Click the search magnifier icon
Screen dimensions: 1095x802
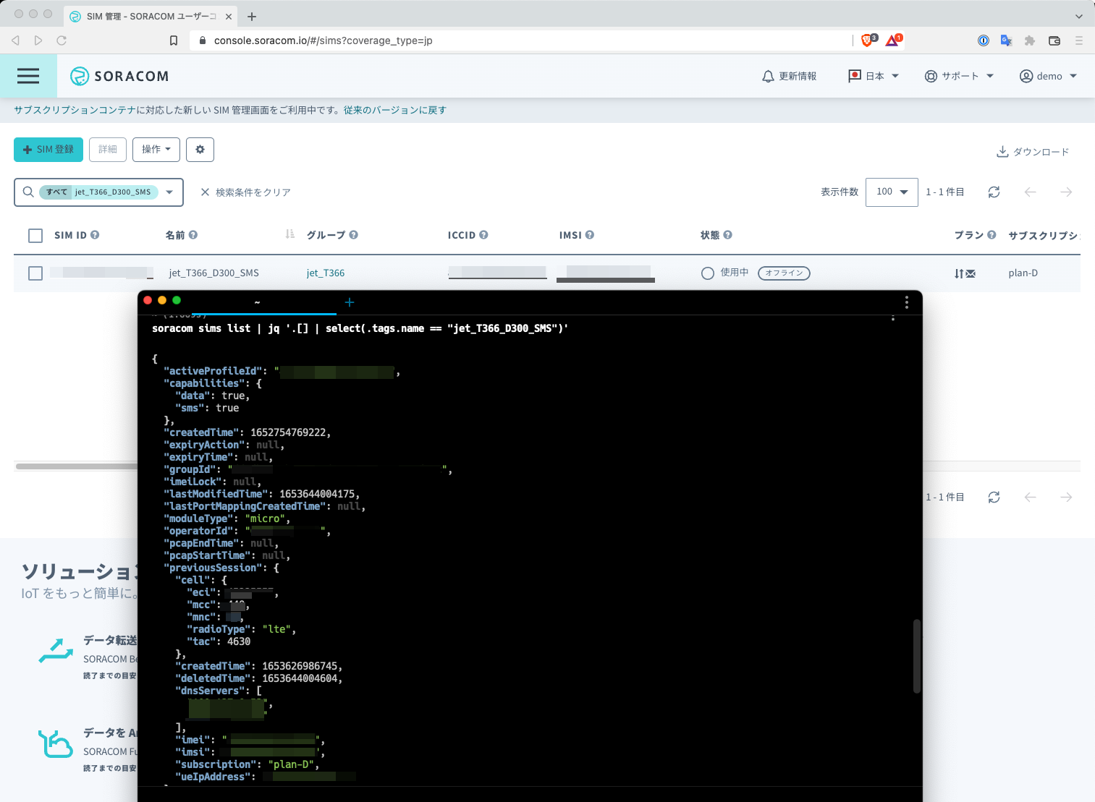[28, 192]
